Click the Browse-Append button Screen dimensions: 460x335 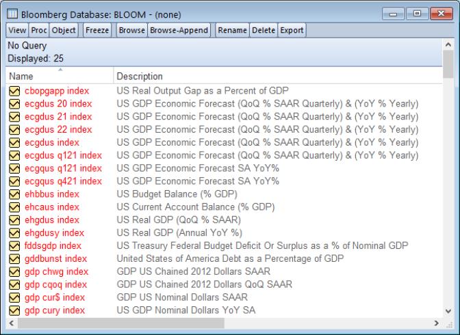click(x=179, y=30)
